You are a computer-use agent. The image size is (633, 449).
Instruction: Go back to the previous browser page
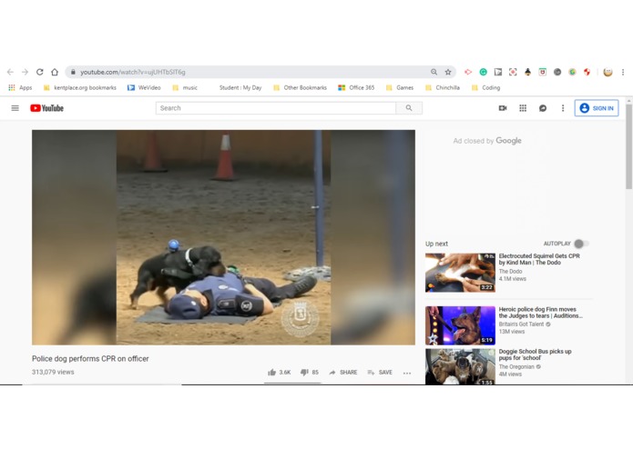click(11, 72)
